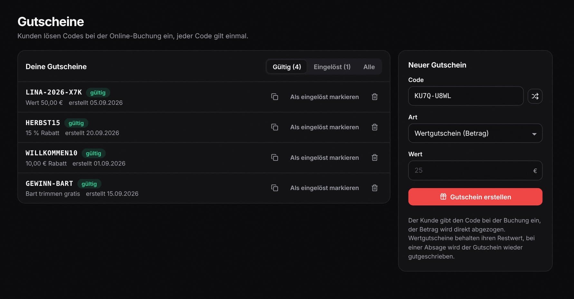
Task: Mark LINA-2026-X7K as eingelöst
Action: (x=324, y=97)
